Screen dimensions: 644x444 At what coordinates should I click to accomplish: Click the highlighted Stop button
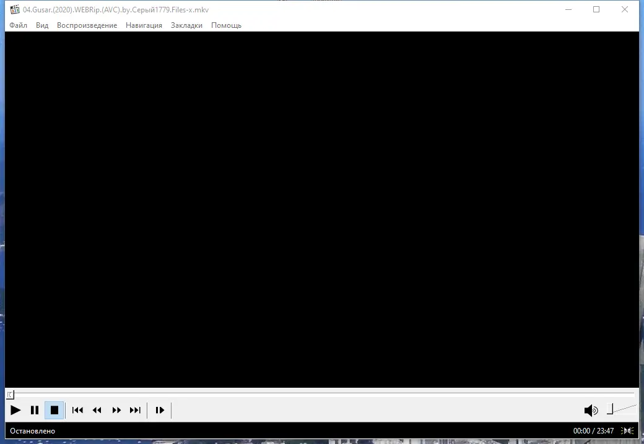(54, 410)
